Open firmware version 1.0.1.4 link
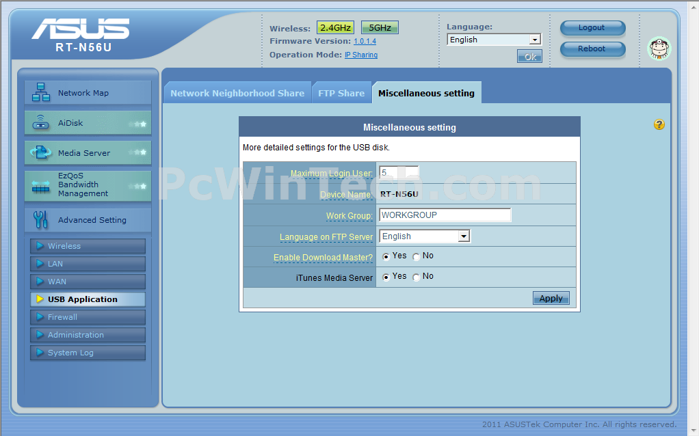 coord(365,42)
